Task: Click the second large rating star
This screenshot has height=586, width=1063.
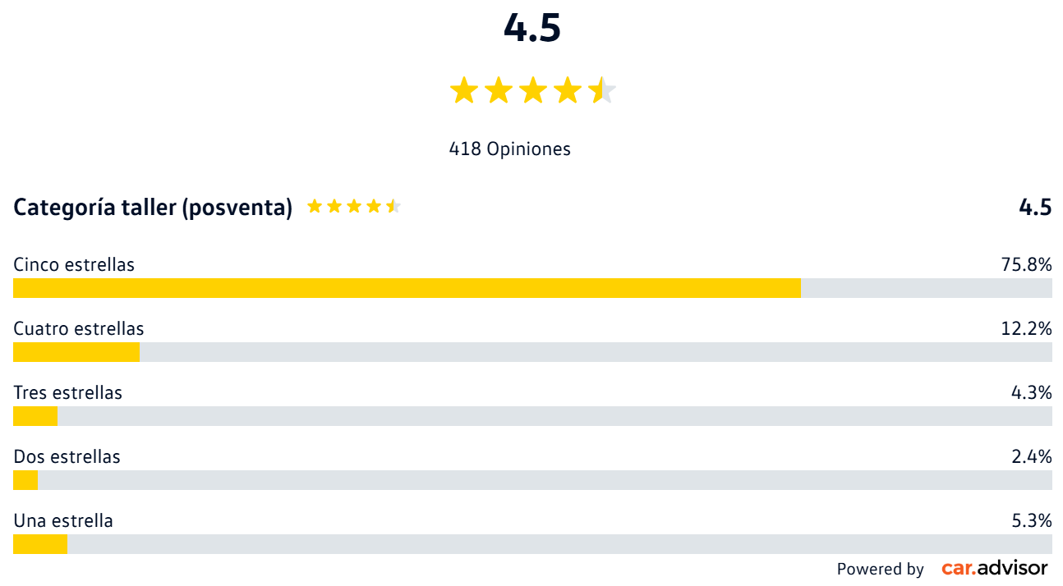Action: click(499, 90)
